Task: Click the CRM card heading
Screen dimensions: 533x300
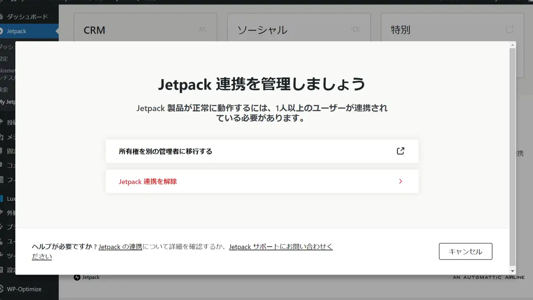Action: pyautogui.click(x=95, y=30)
